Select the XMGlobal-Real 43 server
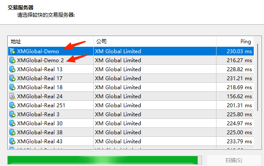This screenshot has width=264, height=166. pos(131,141)
